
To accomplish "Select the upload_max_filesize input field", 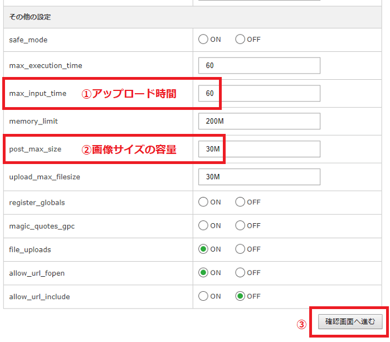I will [259, 177].
